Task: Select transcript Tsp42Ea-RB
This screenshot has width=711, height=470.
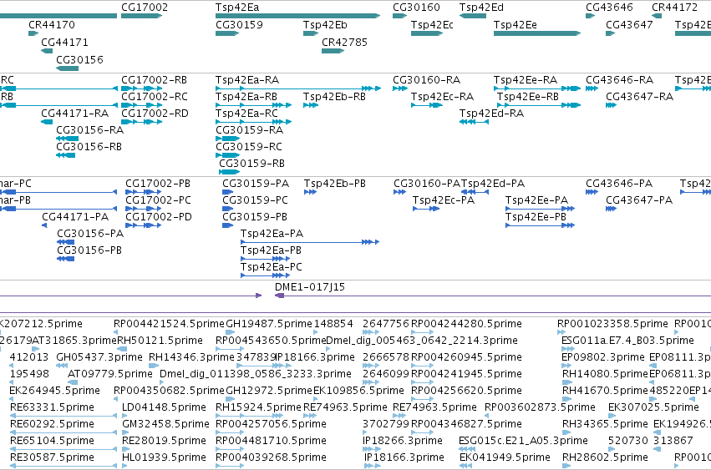Action: point(246,97)
